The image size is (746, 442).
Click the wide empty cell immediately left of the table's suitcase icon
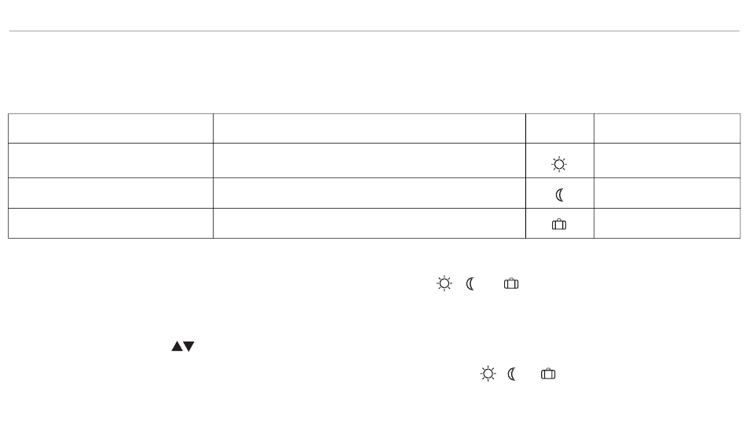[369, 223]
